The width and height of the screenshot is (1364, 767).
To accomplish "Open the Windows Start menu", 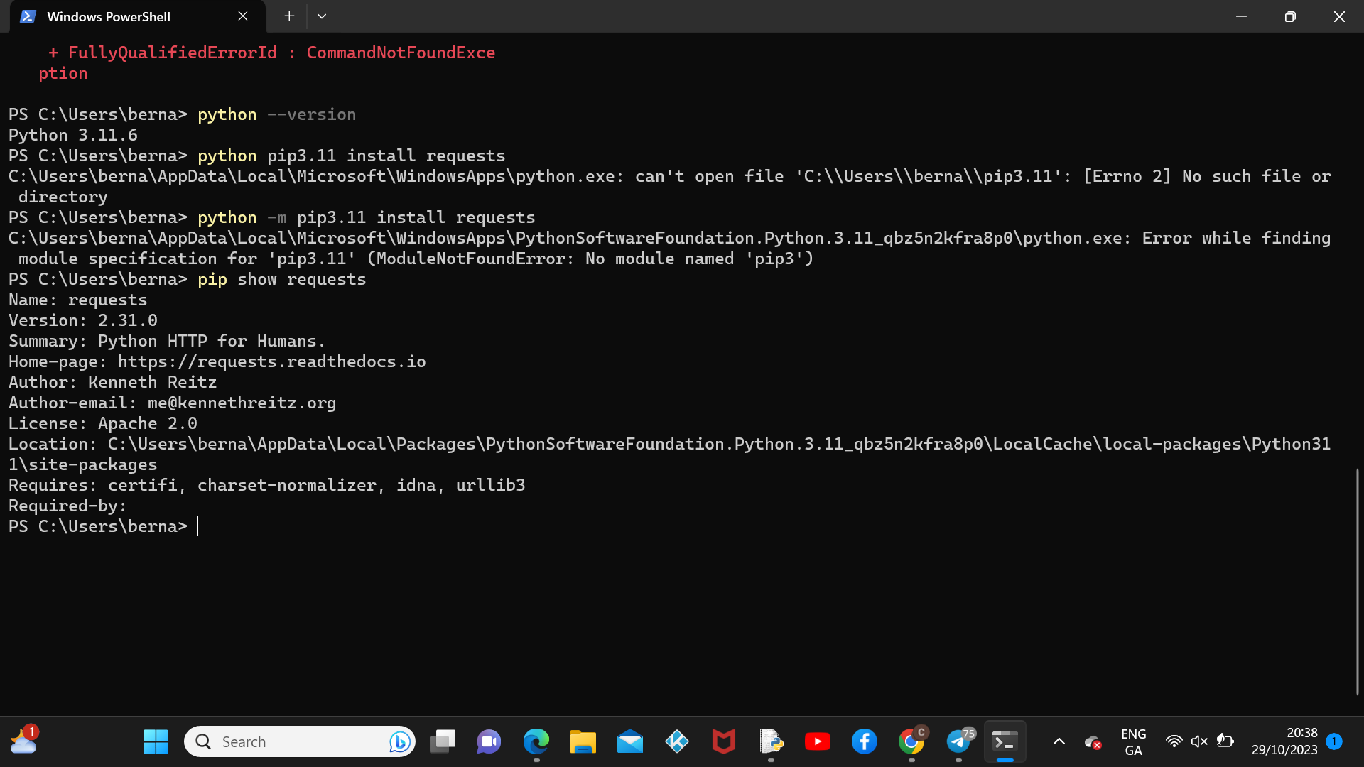I will (156, 741).
